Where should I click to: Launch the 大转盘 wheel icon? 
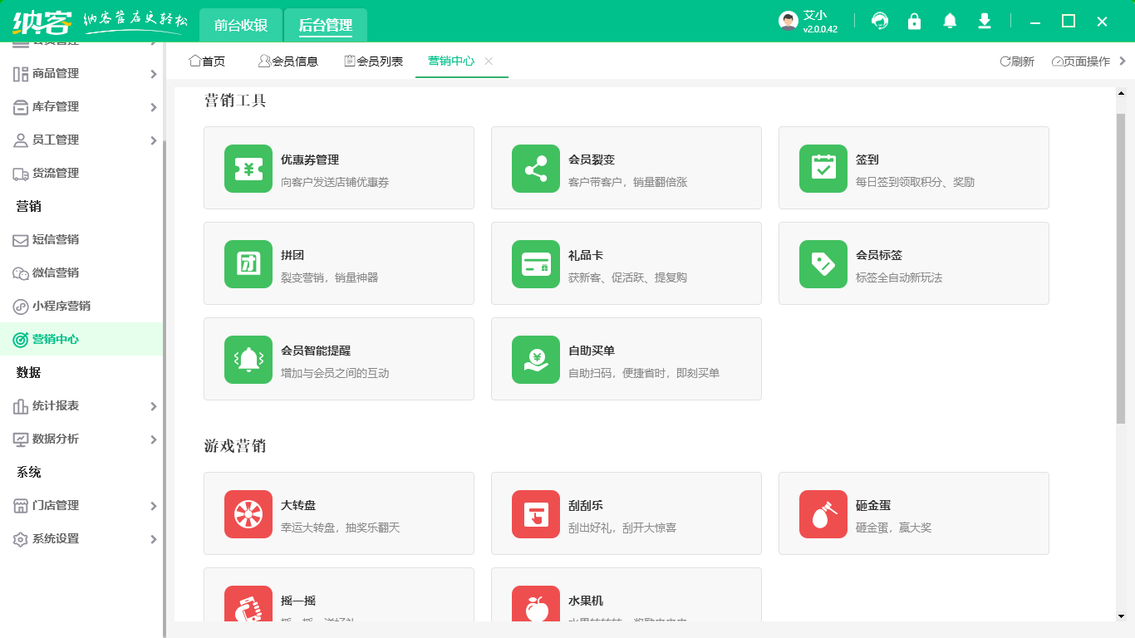click(x=248, y=514)
